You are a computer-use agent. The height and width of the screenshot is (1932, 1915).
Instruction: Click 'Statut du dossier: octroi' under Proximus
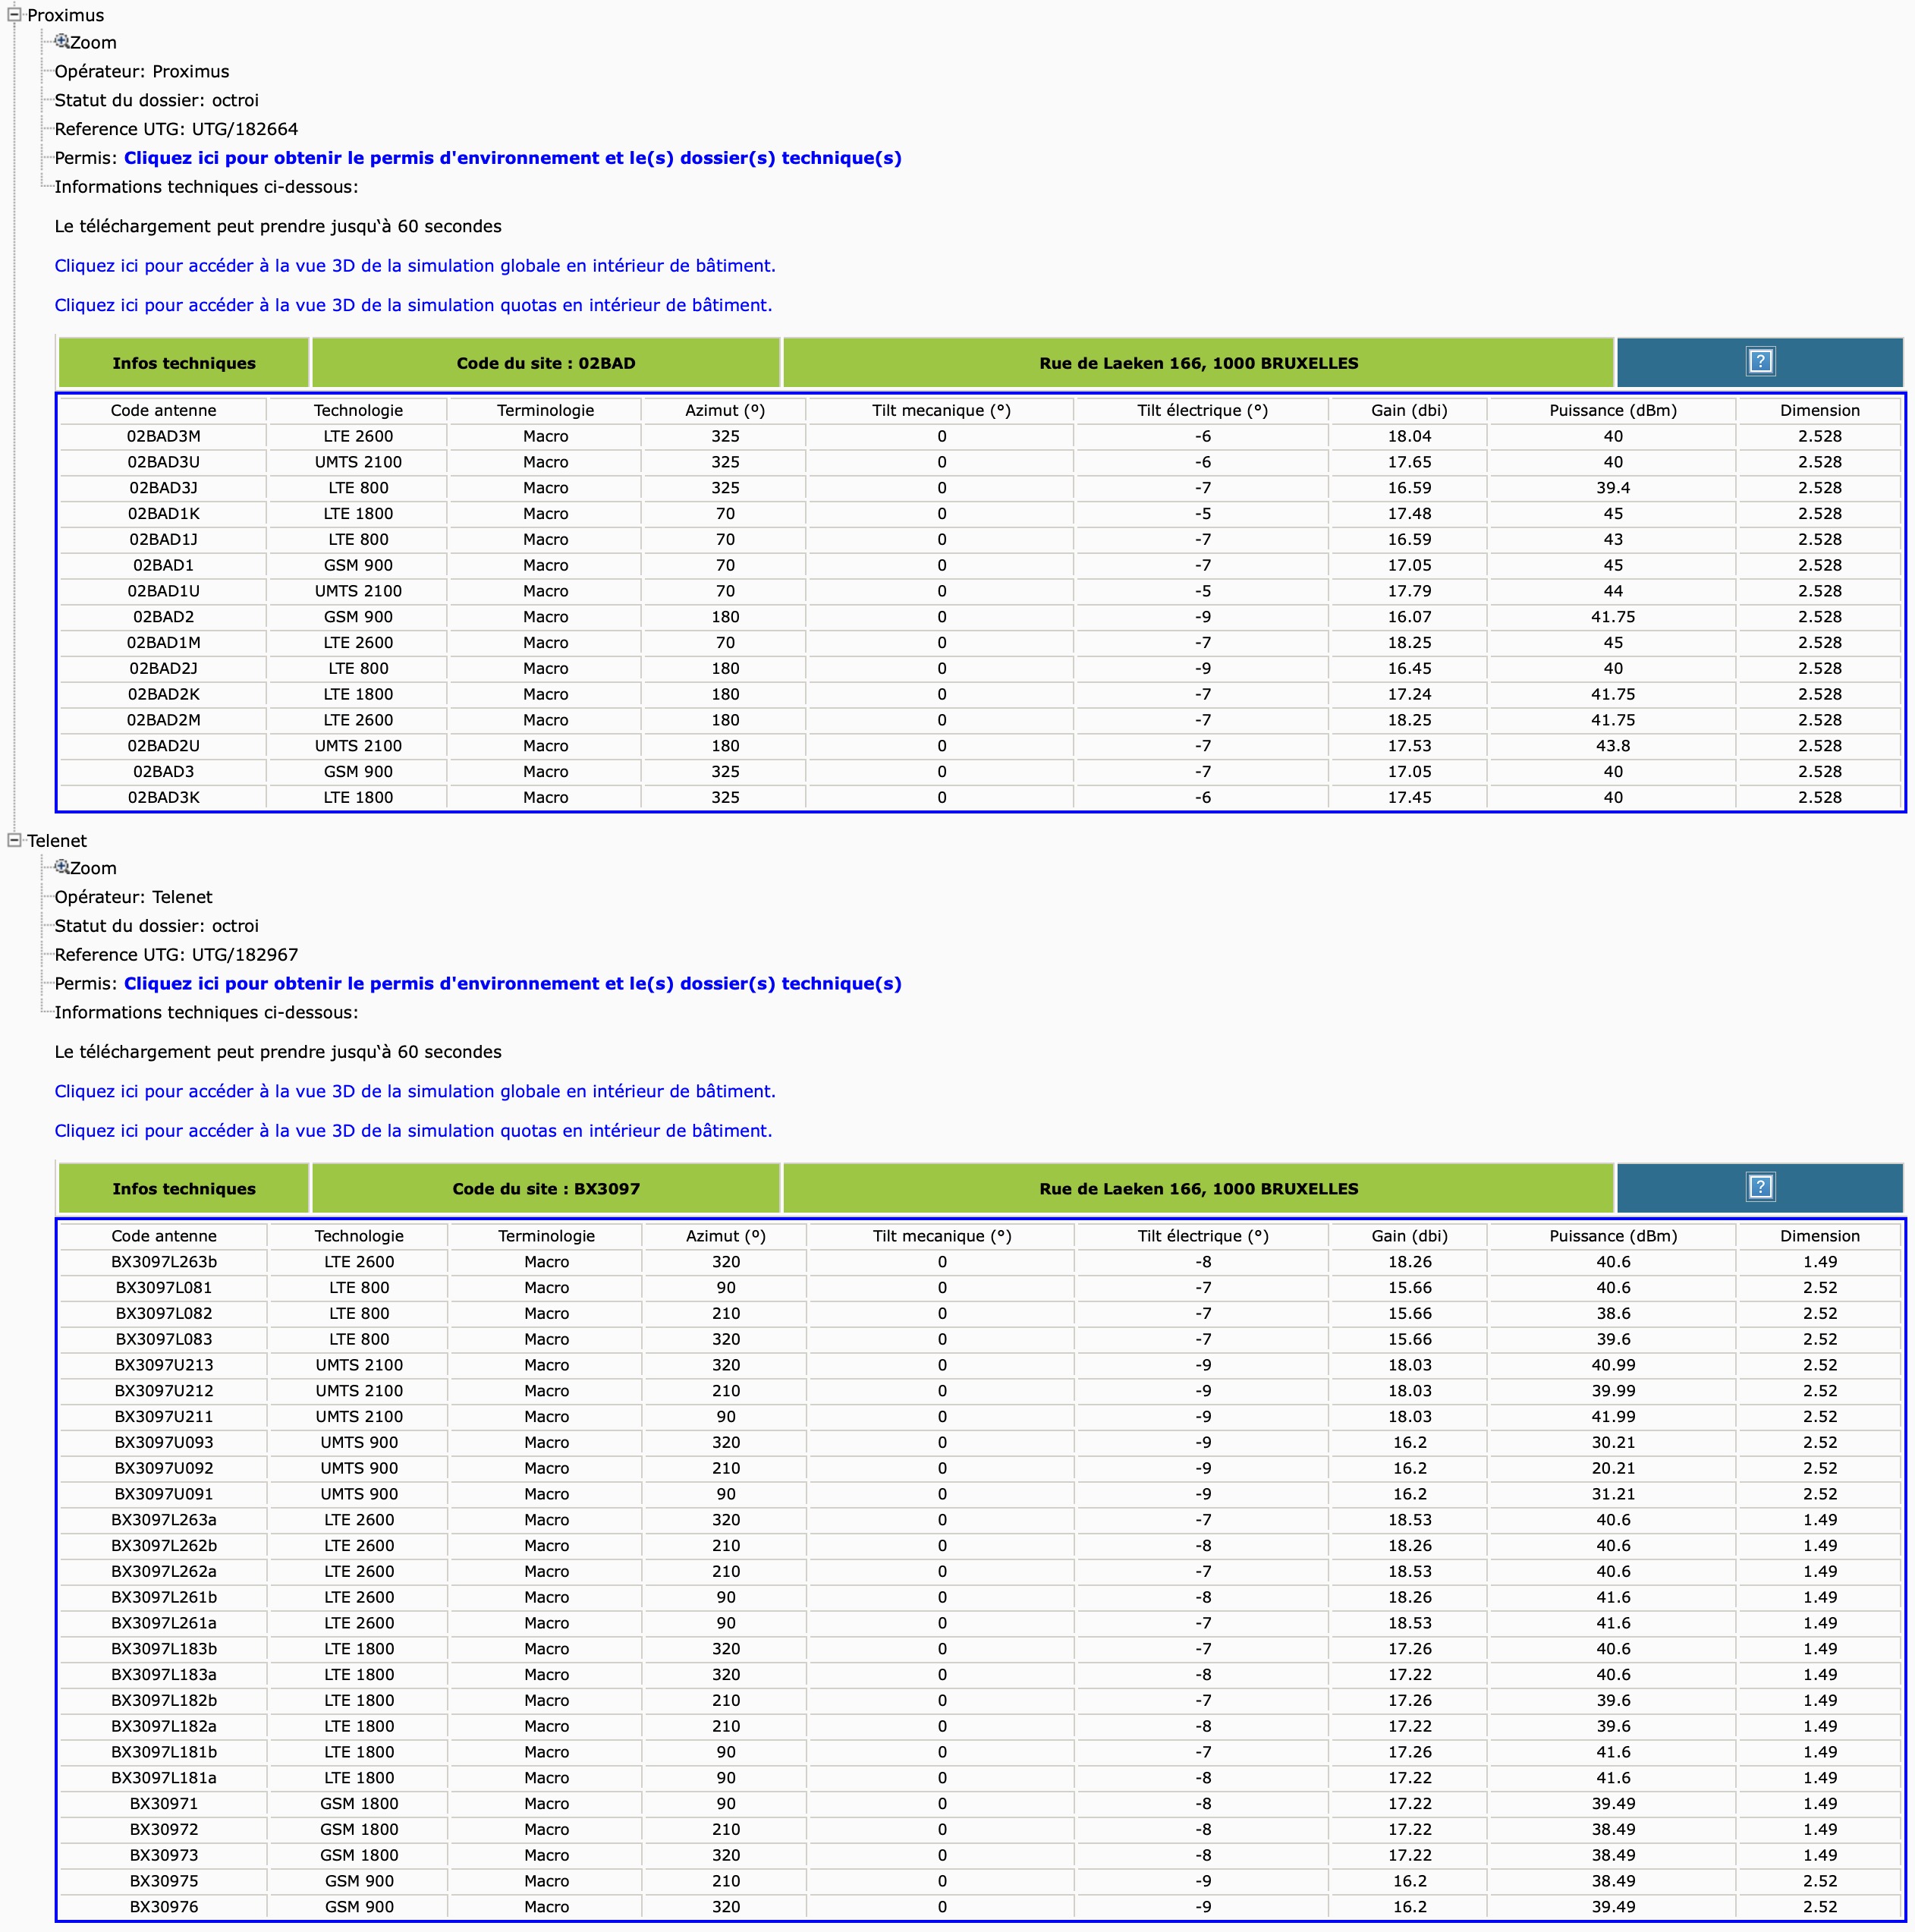tap(157, 100)
